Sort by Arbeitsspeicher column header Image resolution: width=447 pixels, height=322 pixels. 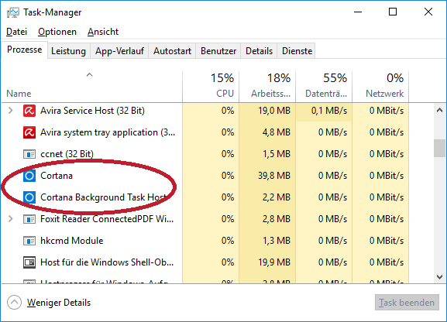pyautogui.click(x=267, y=87)
